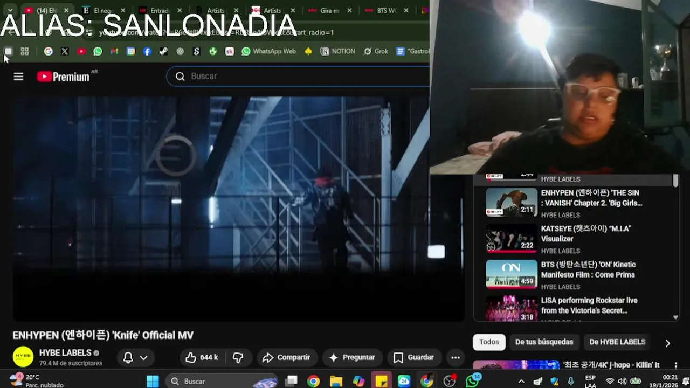The height and width of the screenshot is (388, 690).
Task: Select the Todos filter chip
Action: (489, 342)
